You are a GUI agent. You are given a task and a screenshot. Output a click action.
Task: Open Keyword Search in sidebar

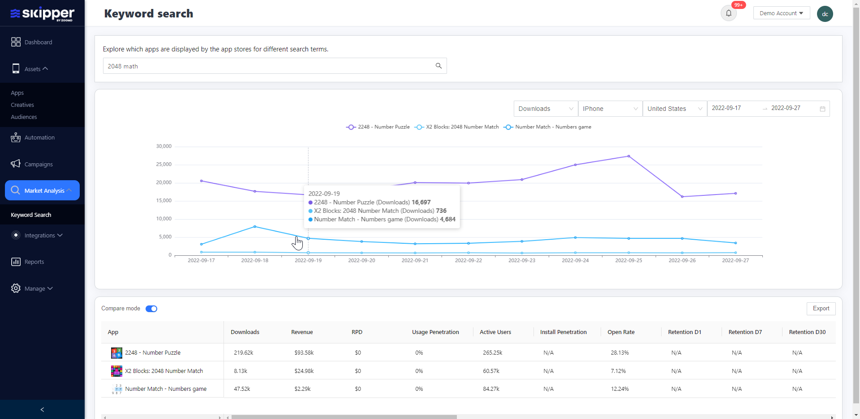pyautogui.click(x=31, y=215)
